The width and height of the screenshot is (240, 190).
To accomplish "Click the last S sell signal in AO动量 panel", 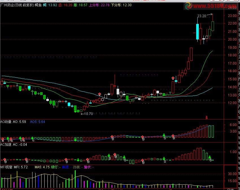I will click(165, 138).
